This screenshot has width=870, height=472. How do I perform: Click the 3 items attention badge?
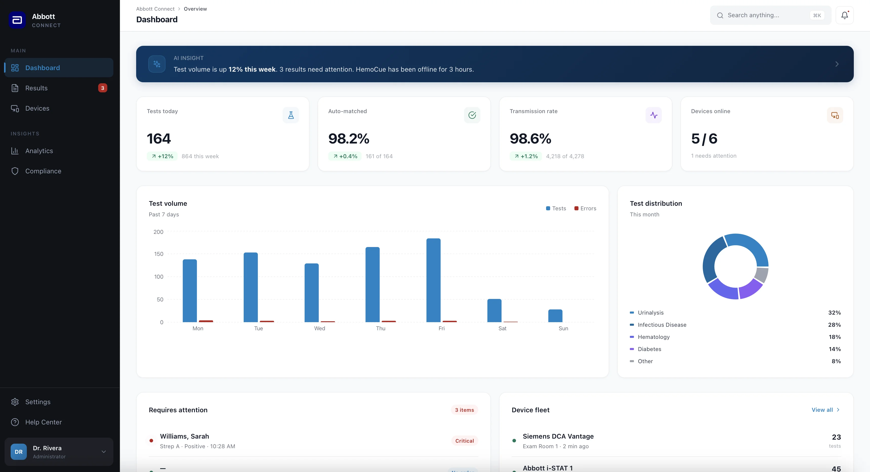pyautogui.click(x=464, y=410)
